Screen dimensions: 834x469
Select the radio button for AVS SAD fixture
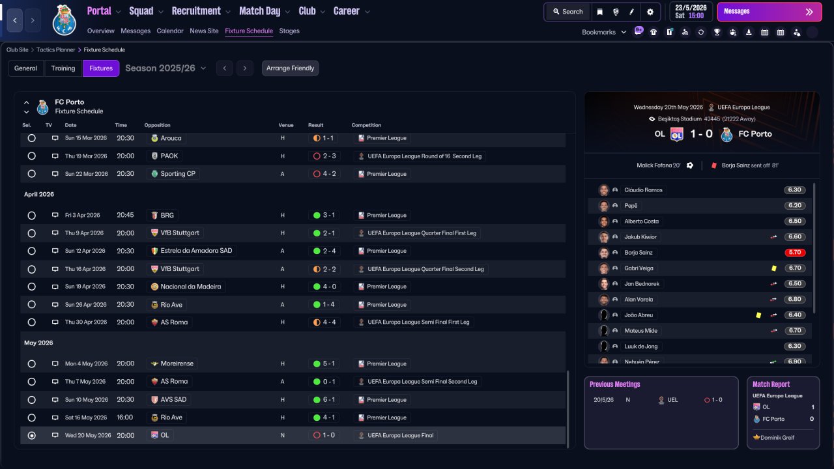pos(31,400)
